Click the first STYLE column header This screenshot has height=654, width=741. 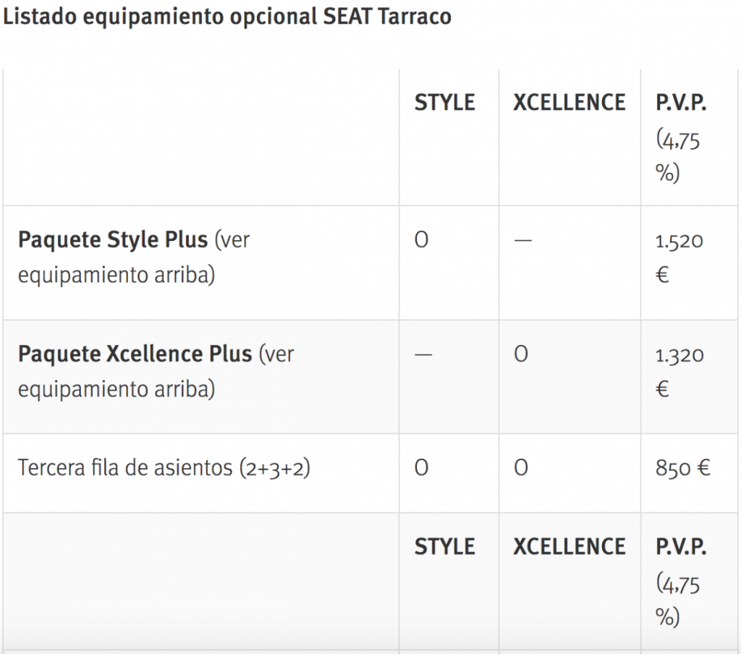[444, 103]
